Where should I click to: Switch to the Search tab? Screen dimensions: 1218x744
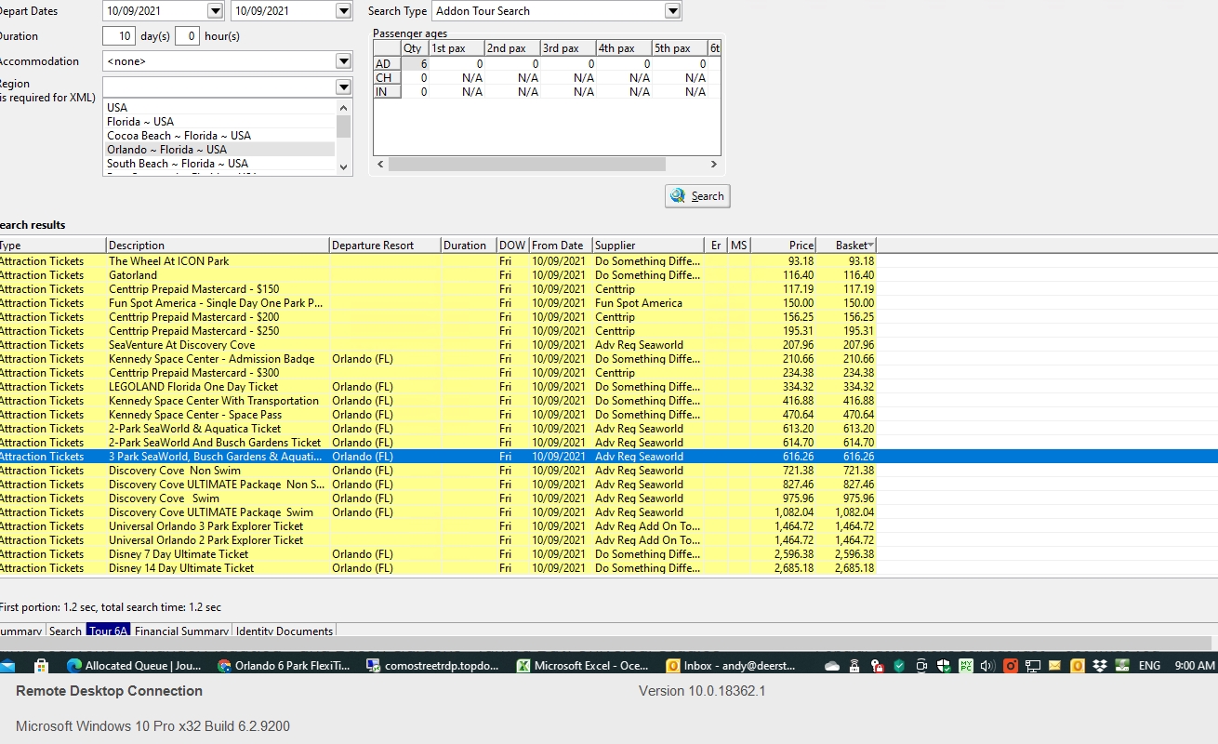point(65,631)
